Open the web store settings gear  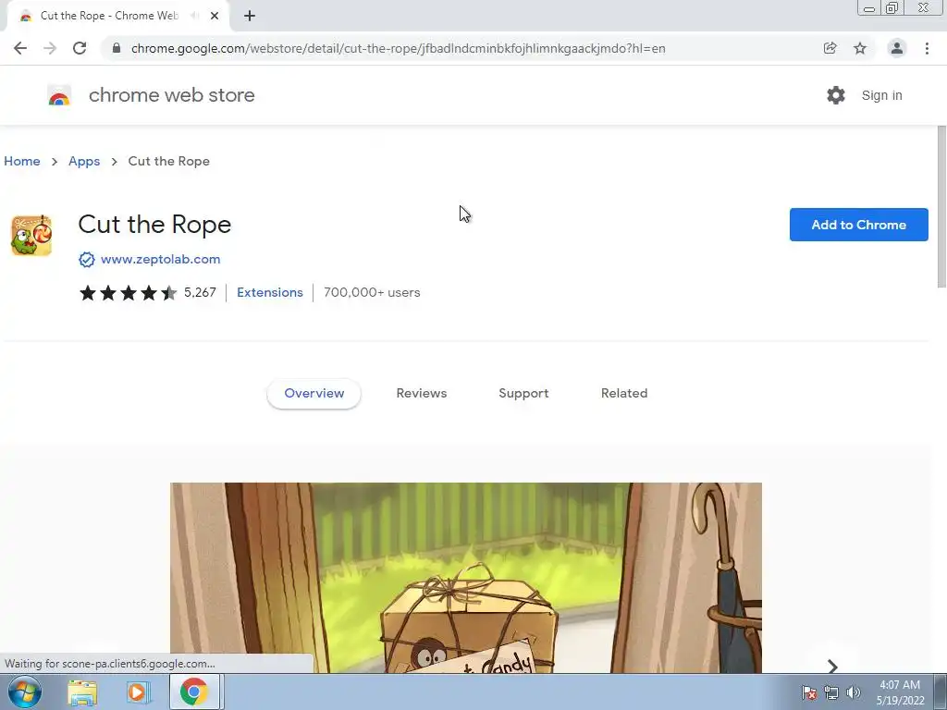(836, 95)
